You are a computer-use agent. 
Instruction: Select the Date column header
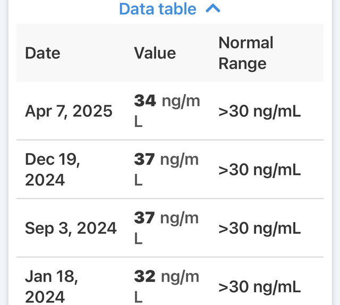(x=42, y=53)
